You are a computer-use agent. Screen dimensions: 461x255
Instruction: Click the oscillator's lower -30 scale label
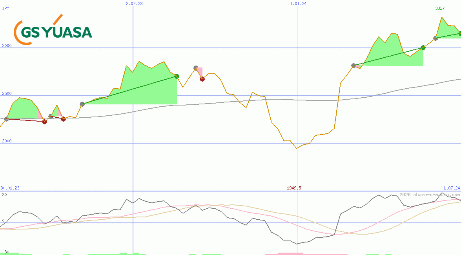click(x=5, y=252)
